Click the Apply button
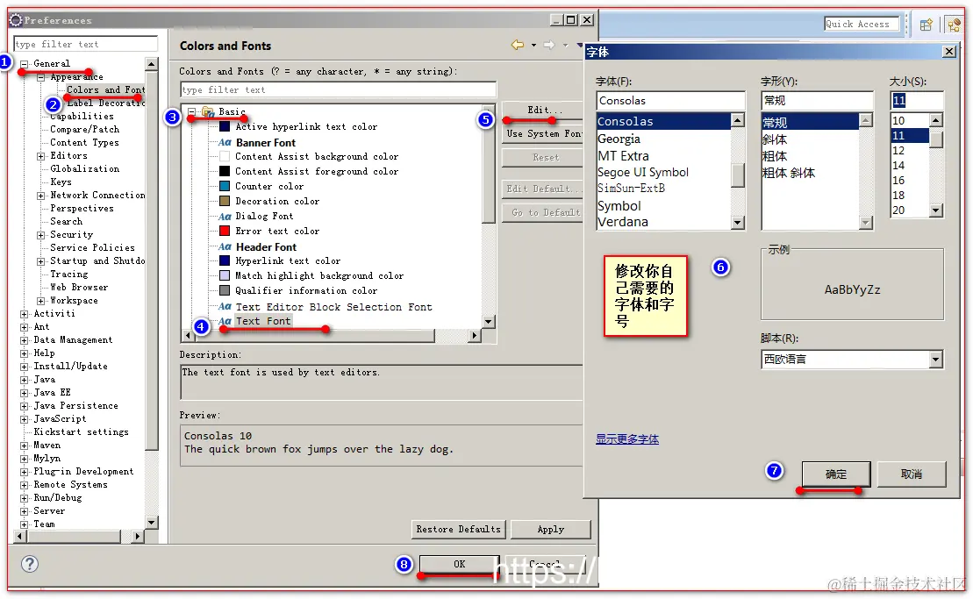973x599 pixels. click(x=551, y=529)
